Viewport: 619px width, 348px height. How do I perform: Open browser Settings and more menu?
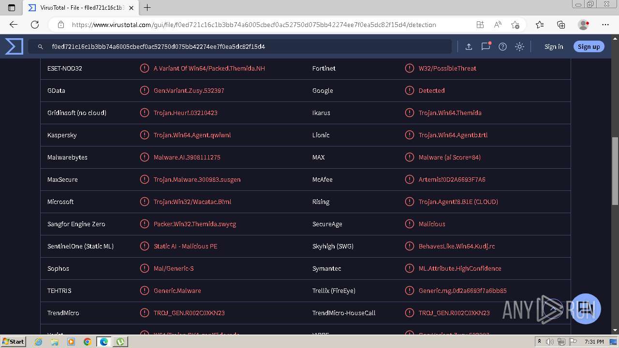click(x=605, y=25)
